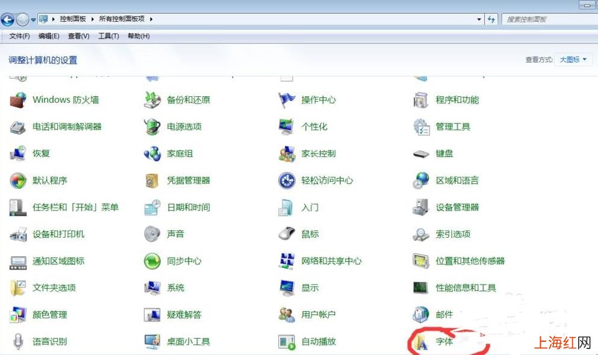Viewport: 598px width, 355px height.
Task: Click the 同步中心 green icon
Action: tap(152, 261)
